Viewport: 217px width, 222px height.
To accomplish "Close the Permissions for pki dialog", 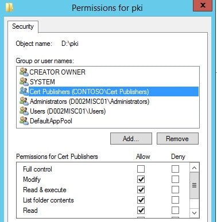I will click(203, 5).
